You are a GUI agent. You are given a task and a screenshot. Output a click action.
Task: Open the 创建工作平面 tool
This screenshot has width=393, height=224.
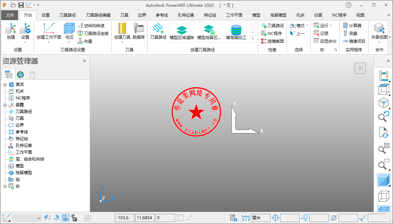[49, 31]
